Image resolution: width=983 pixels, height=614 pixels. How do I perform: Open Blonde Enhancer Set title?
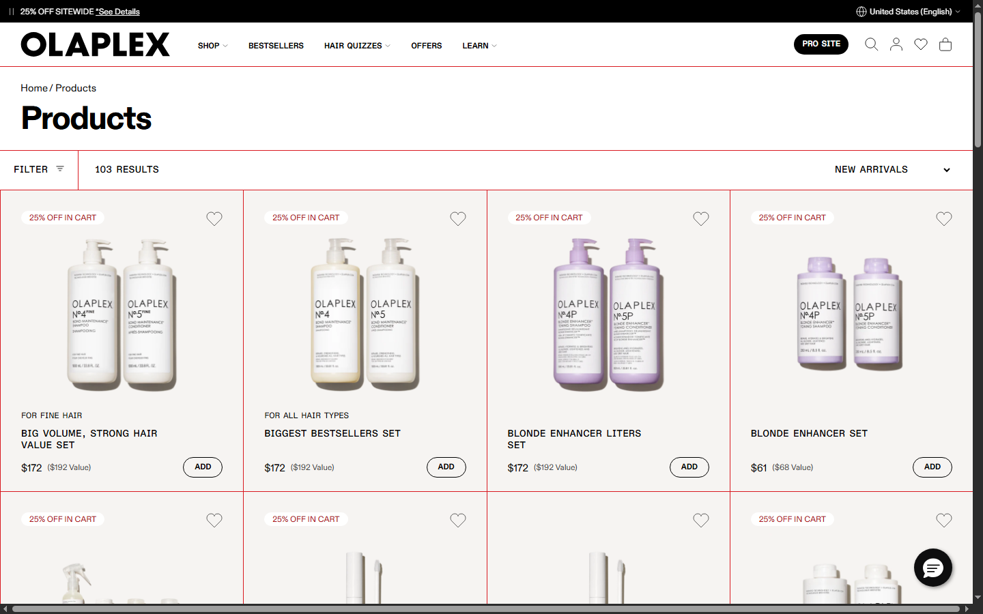coord(809,433)
